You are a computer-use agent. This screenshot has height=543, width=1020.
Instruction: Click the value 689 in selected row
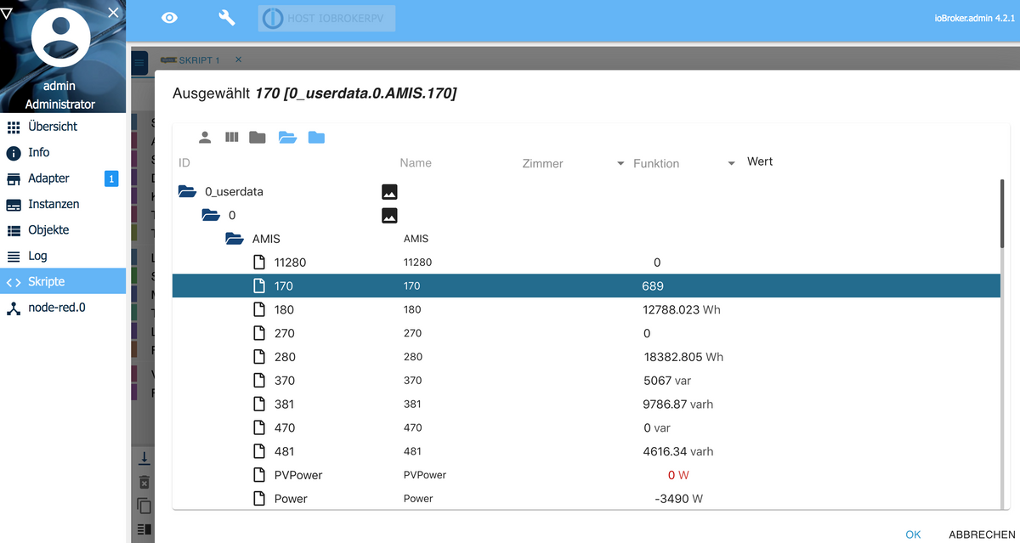653,286
